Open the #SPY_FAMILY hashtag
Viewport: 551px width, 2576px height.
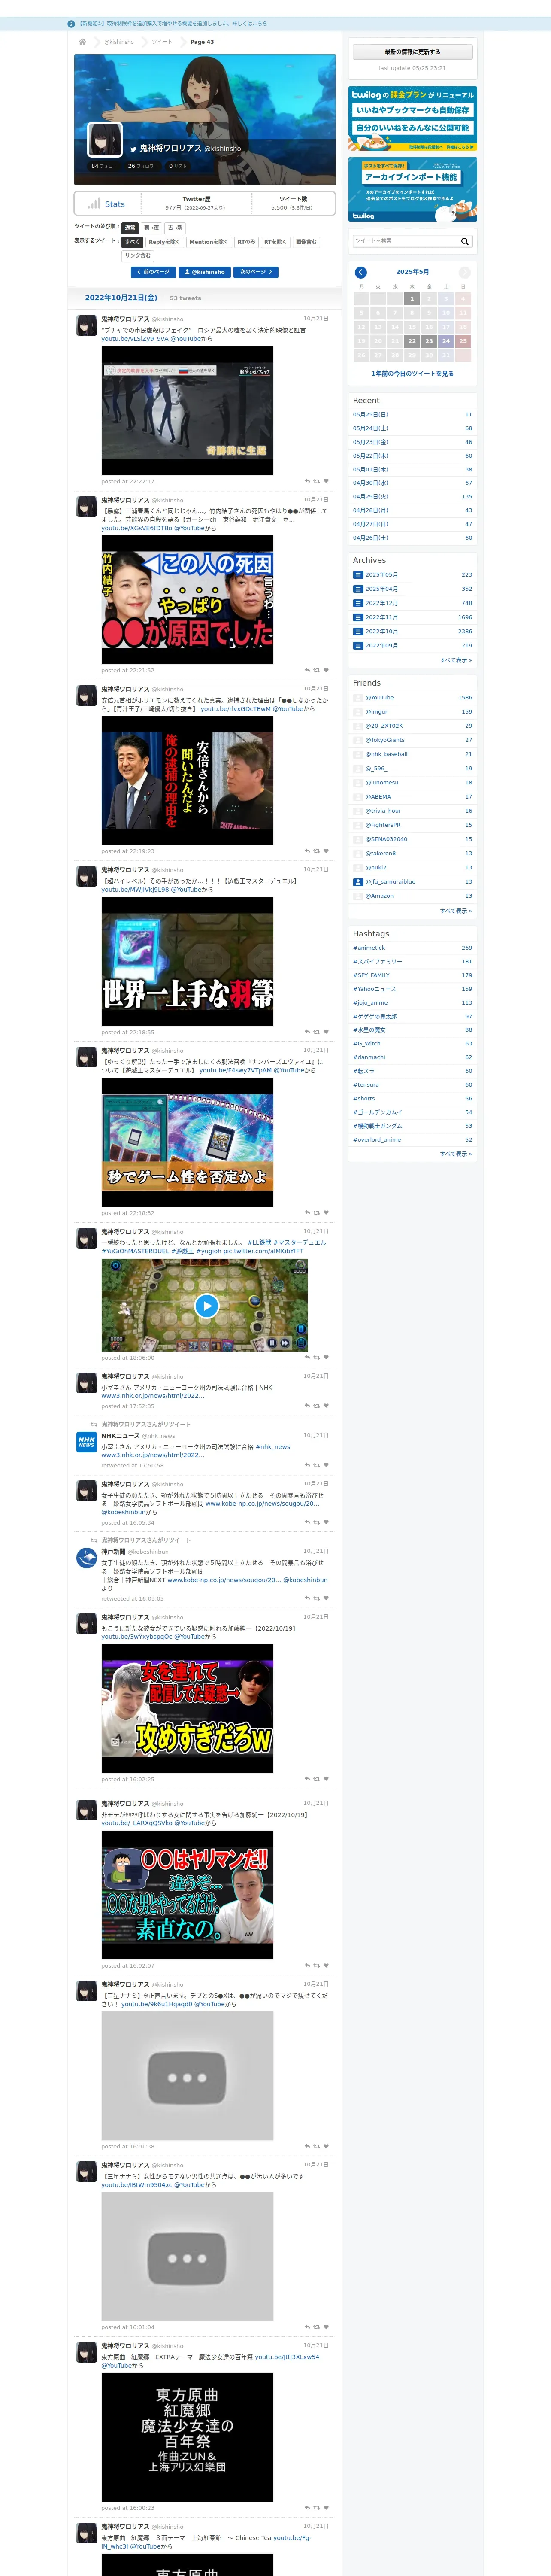pyautogui.click(x=371, y=975)
